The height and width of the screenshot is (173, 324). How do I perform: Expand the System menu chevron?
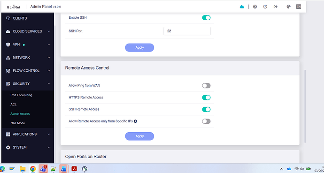(x=49, y=147)
